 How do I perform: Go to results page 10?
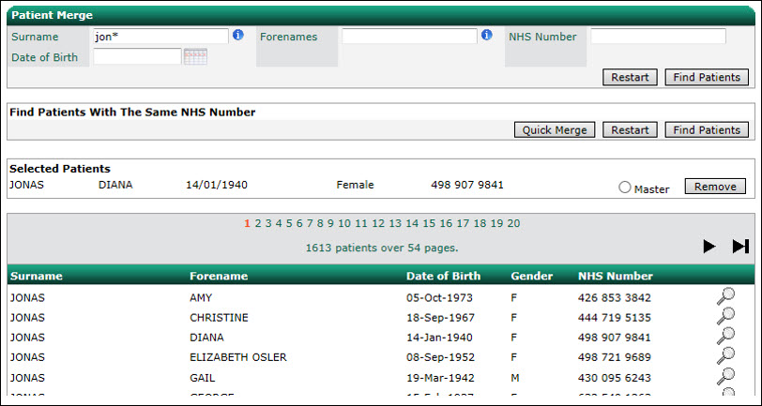pos(344,223)
